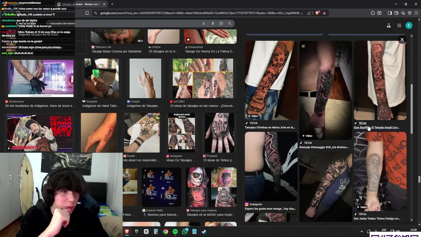
Task: Click the URL address bar
Action: [201, 13]
